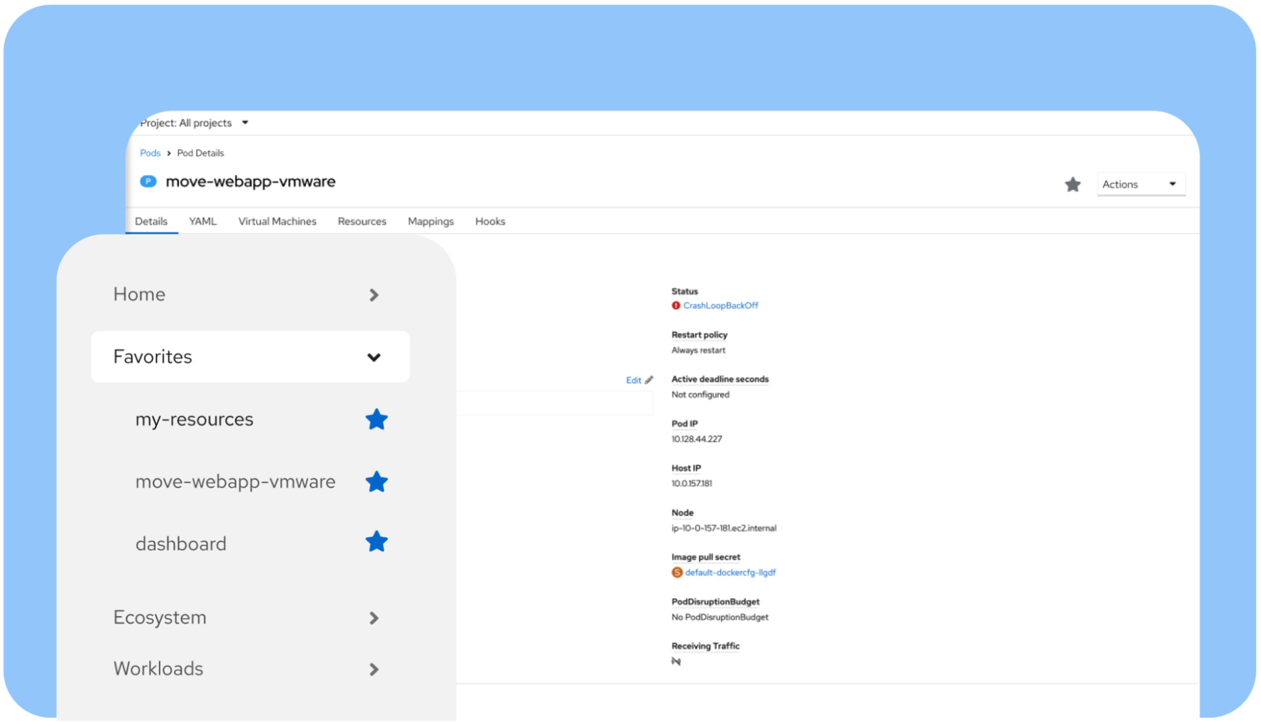
Task: Click the Receiving Traffic disconnected icon
Action: 676,661
